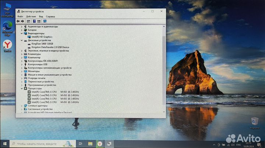Select Мыши и иные указывающие устройства
The image size is (265, 148).
50,75
